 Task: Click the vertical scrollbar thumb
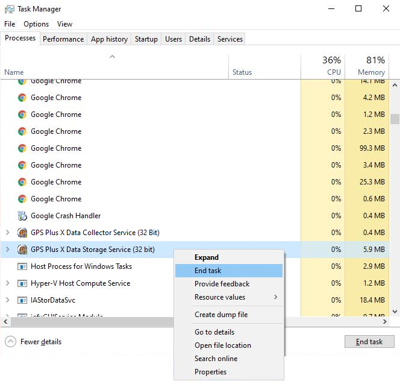[395, 119]
